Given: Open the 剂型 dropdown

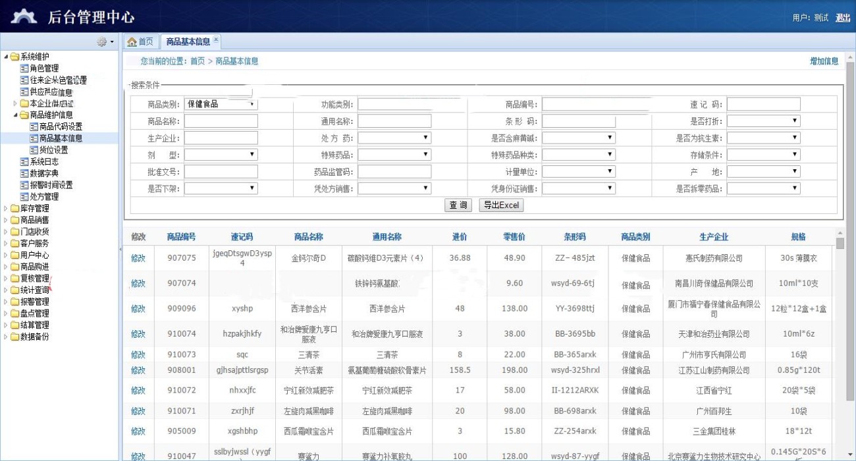Looking at the screenshot, I should (x=221, y=155).
